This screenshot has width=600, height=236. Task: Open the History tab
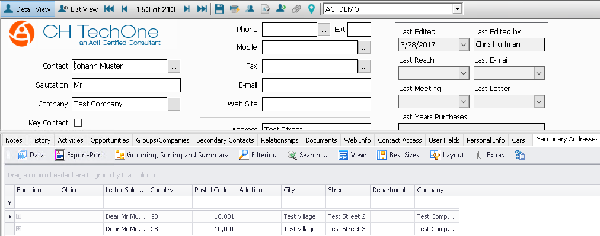click(40, 140)
